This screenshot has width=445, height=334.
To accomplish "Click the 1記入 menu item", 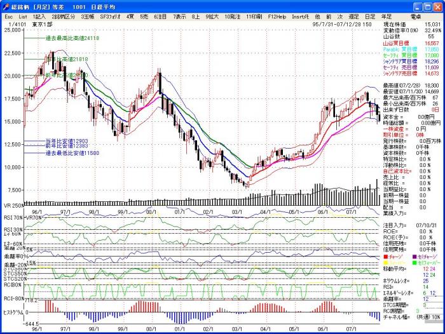I will pyautogui.click(x=38, y=15).
